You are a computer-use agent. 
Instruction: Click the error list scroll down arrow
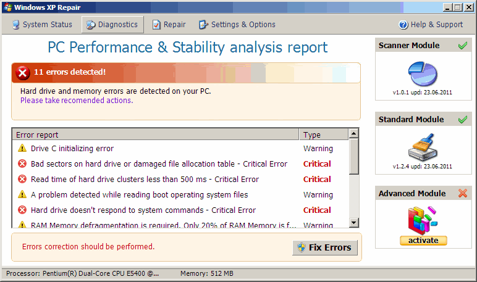[353, 222]
